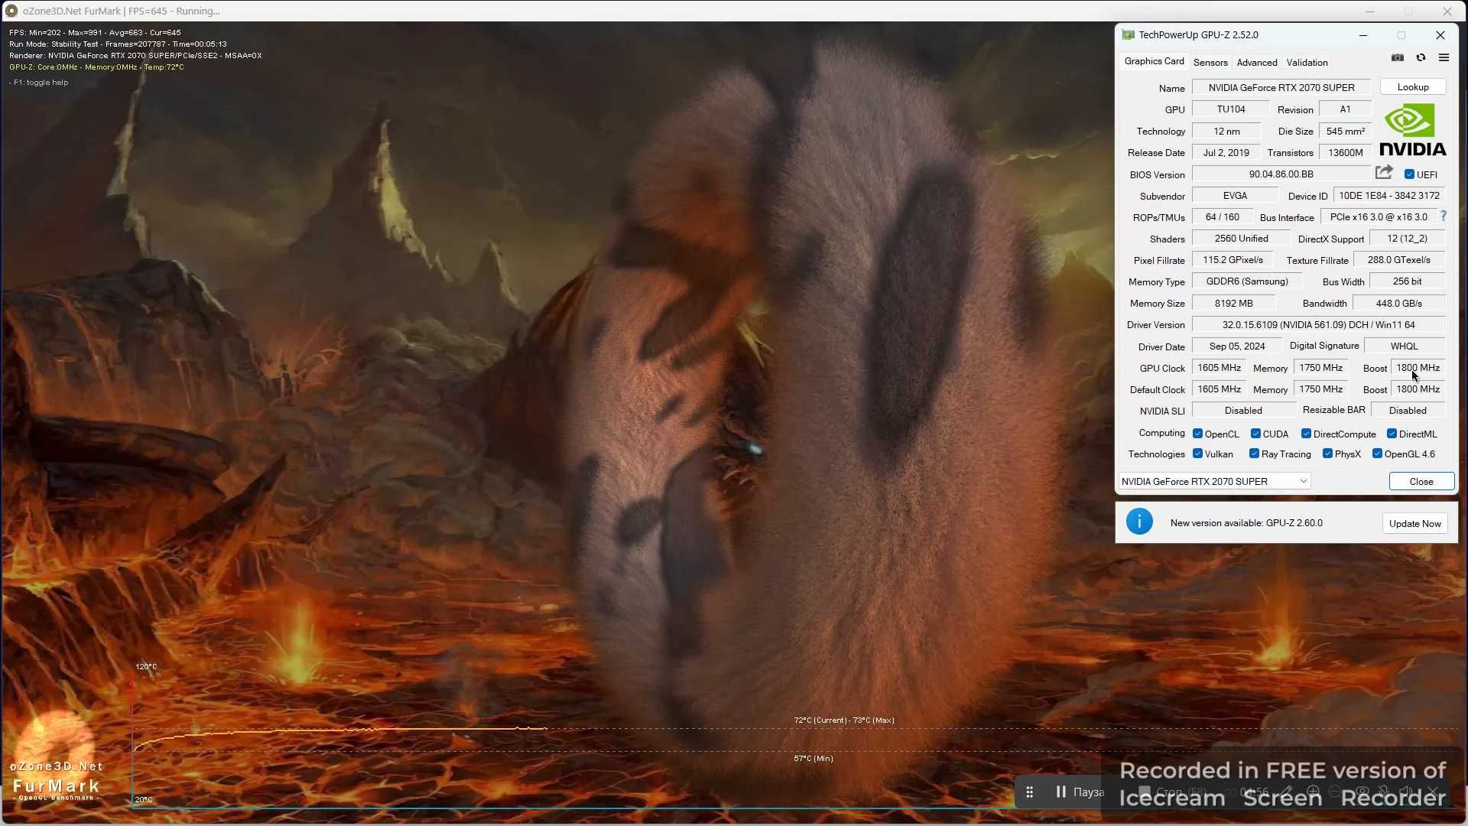Switch to the Sensors tab
Screen dimensions: 1468x826
click(x=1210, y=63)
